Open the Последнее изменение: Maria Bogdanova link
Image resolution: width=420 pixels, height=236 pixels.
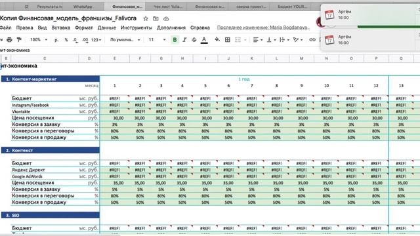(x=263, y=28)
